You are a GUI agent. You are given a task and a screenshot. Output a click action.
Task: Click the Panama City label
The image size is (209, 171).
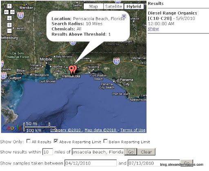(127, 82)
